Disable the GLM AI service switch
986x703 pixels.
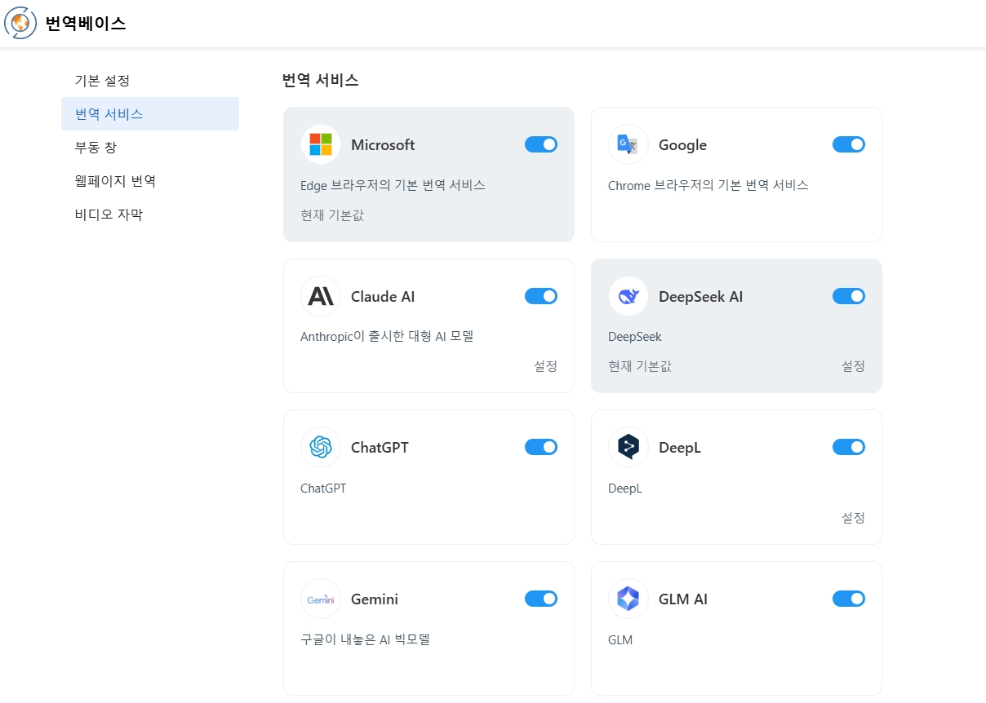[849, 599]
